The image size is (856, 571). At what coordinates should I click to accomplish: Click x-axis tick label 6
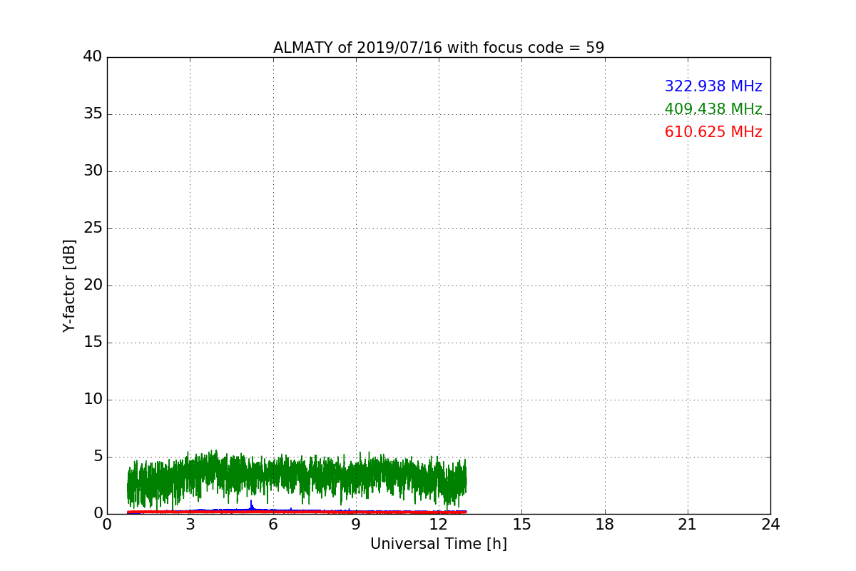[272, 525]
